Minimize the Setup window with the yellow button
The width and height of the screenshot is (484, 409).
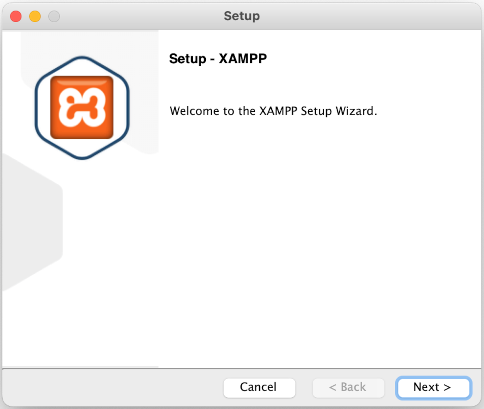coord(35,16)
